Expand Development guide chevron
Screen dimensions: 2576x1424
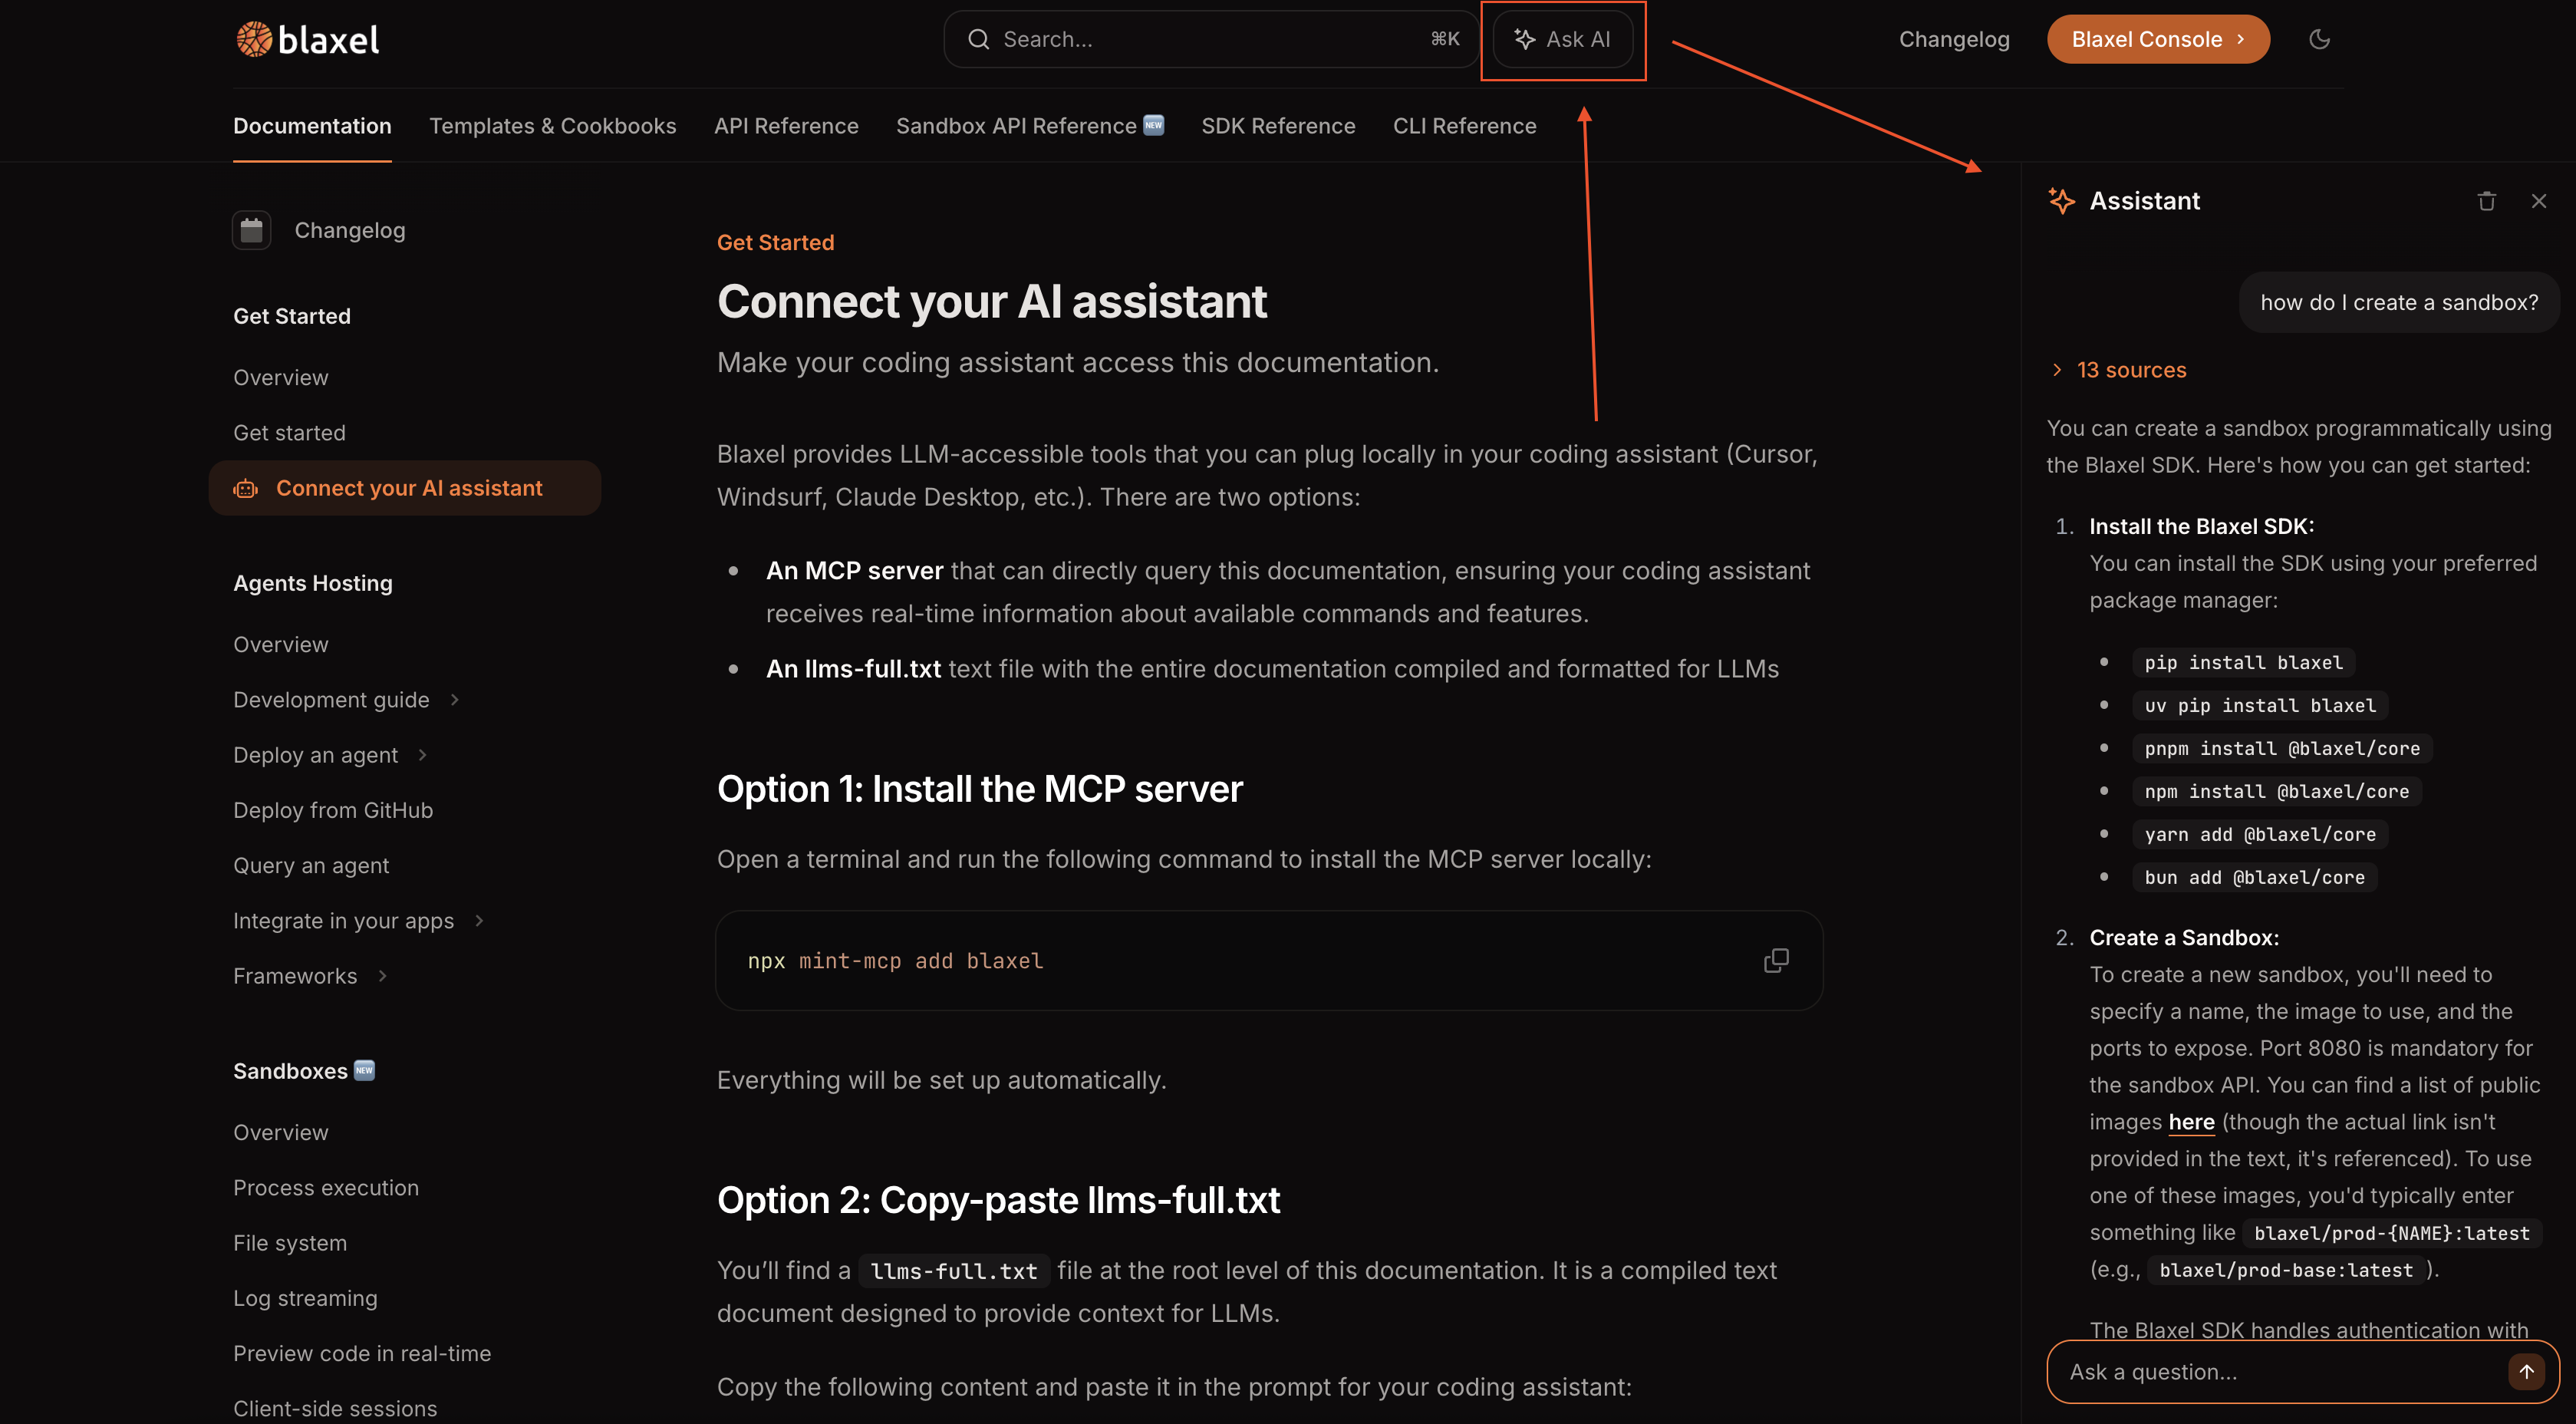point(455,700)
